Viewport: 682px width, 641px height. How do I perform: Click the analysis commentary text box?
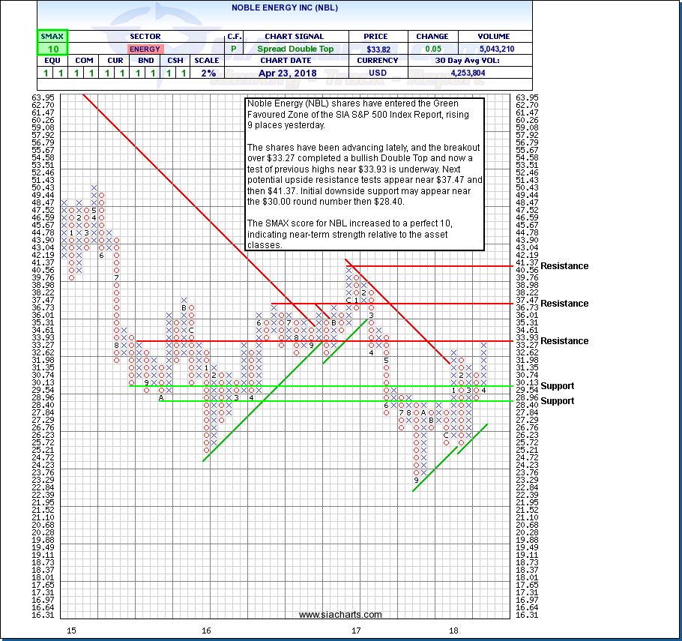[365, 174]
